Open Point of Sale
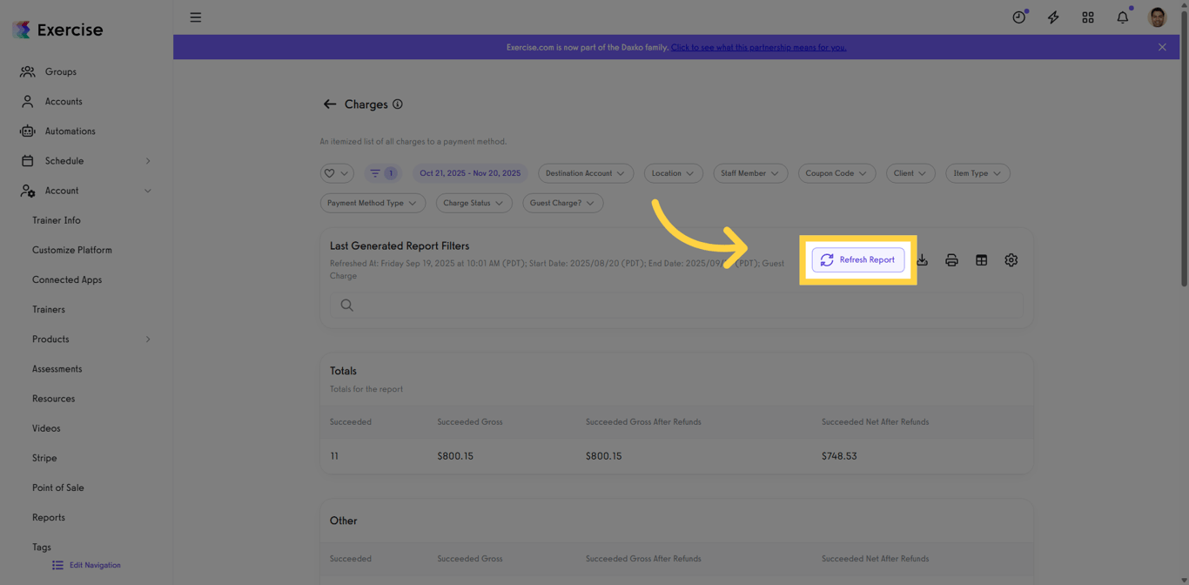Screen dimensions: 1189x585 tap(58, 487)
